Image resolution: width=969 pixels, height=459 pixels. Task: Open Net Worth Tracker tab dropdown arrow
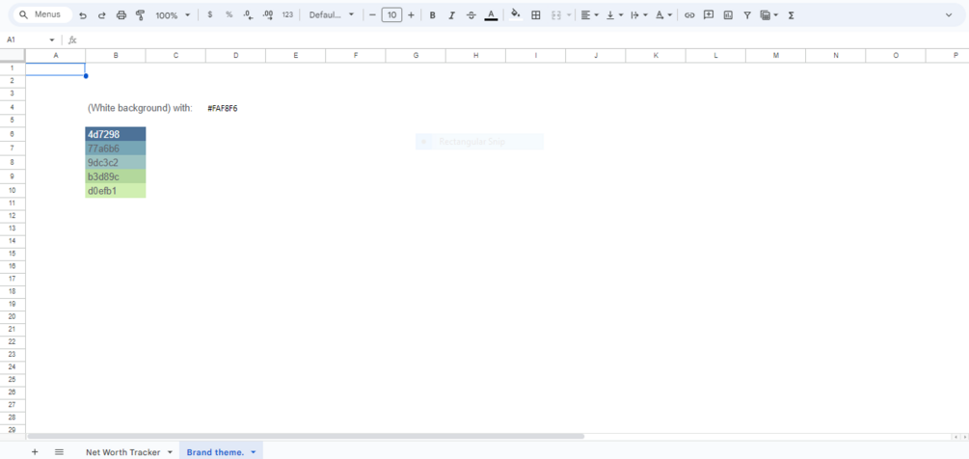[x=170, y=452]
